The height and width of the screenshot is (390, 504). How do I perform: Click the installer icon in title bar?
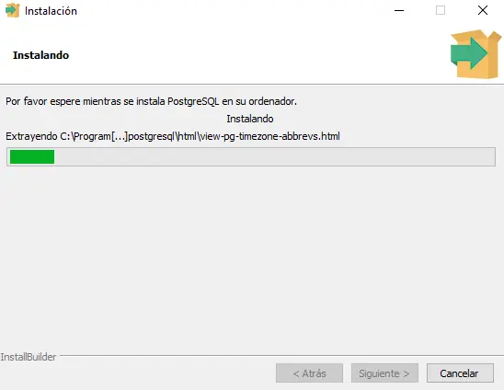click(x=12, y=10)
